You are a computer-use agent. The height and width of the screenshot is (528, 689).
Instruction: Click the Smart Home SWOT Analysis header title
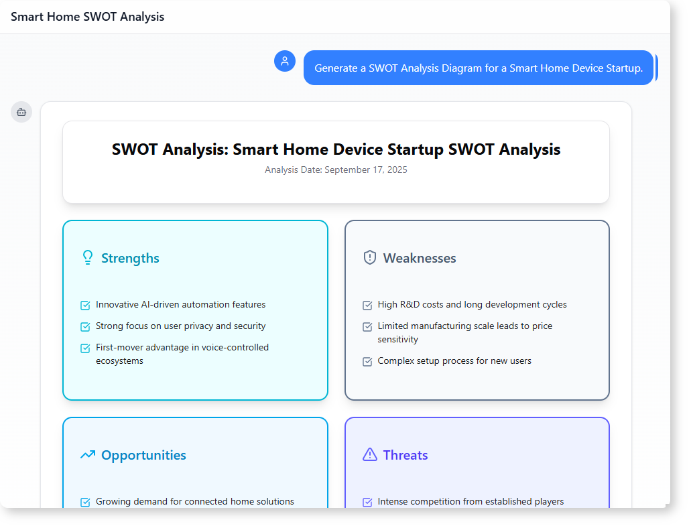pyautogui.click(x=87, y=17)
